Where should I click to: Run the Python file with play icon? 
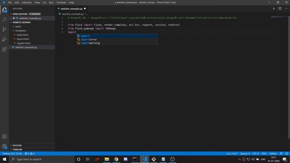[x=274, y=9]
